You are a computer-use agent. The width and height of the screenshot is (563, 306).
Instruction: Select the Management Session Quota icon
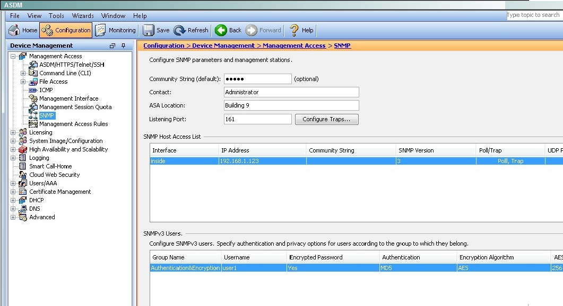click(33, 107)
